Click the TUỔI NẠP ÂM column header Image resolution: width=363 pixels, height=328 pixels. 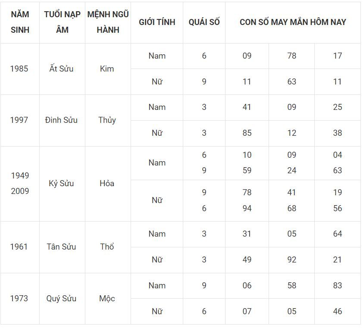click(62, 22)
